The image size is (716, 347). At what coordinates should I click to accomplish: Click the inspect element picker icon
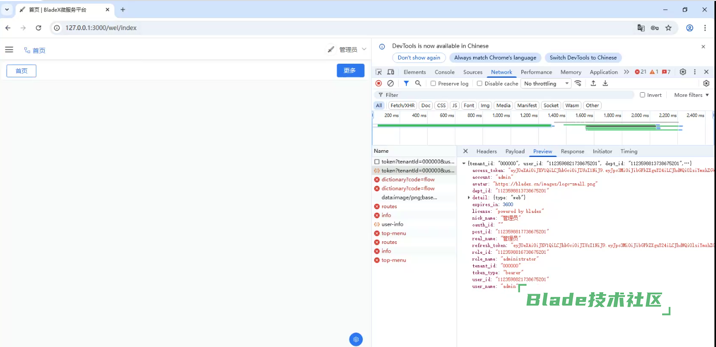(x=379, y=72)
